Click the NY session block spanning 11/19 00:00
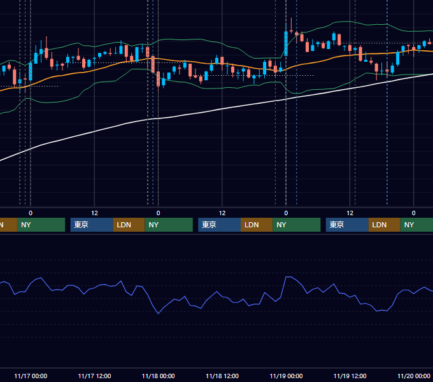 coord(297,225)
